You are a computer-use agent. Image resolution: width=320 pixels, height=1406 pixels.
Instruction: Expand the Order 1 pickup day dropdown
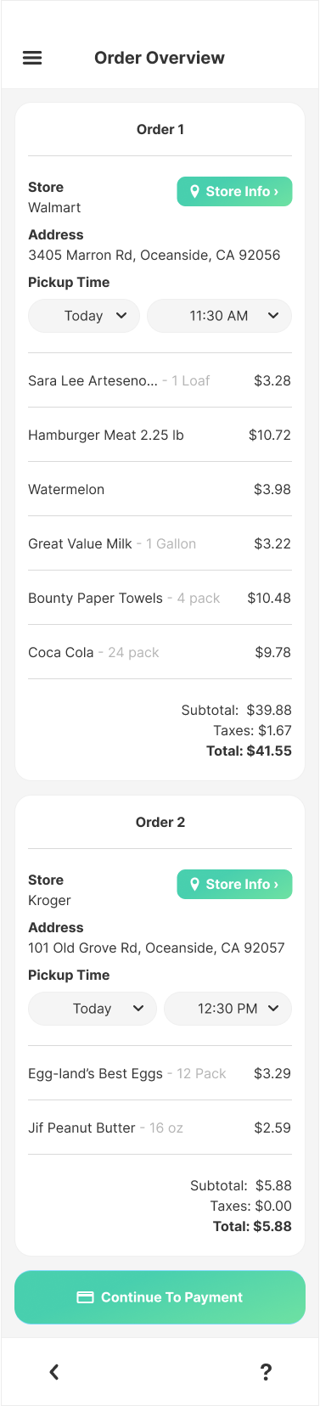pos(84,316)
